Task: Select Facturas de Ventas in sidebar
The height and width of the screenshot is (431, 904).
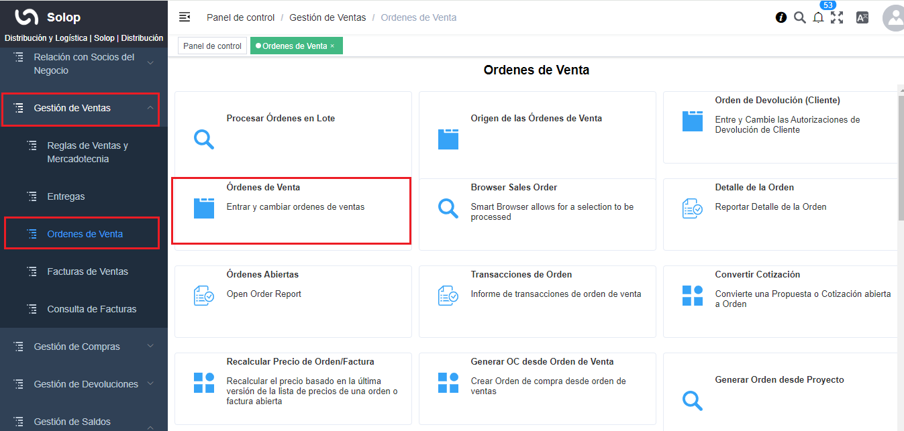Action: tap(87, 271)
